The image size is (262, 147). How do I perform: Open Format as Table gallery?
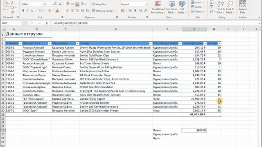[172, 7]
